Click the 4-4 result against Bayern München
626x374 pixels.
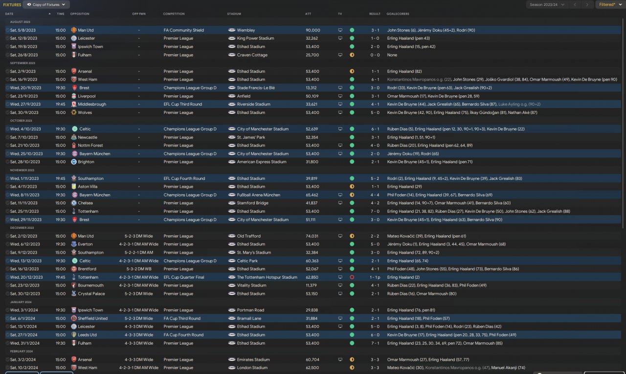click(x=375, y=195)
